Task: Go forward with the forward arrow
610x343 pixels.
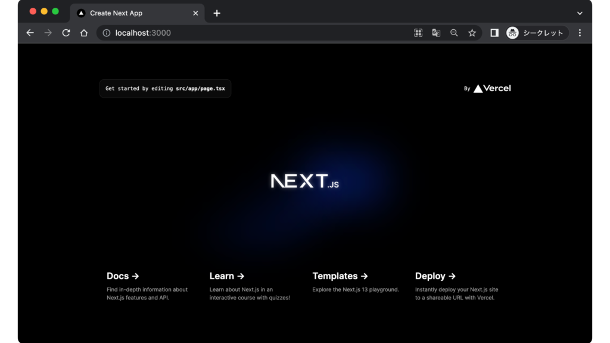Action: click(48, 33)
